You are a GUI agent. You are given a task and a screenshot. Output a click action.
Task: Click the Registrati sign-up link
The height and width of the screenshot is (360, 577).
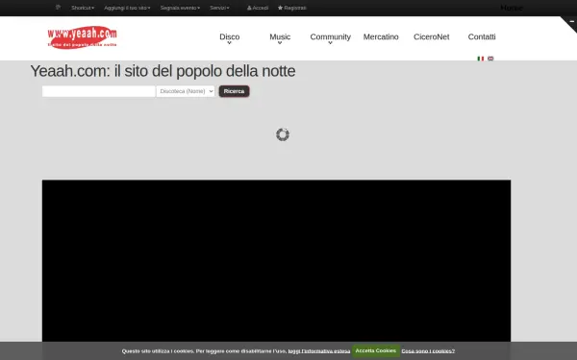click(291, 8)
